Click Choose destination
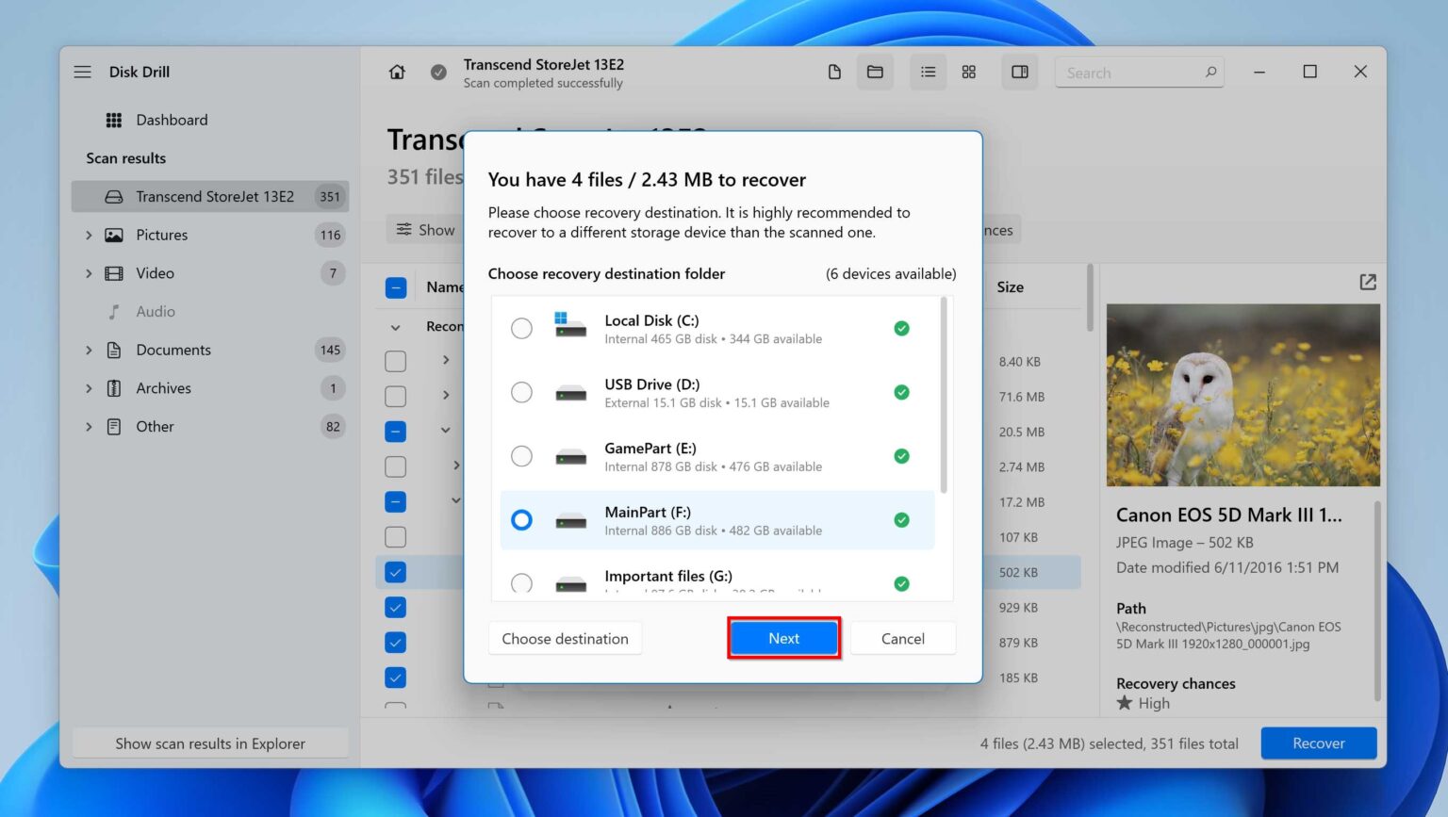 565,638
